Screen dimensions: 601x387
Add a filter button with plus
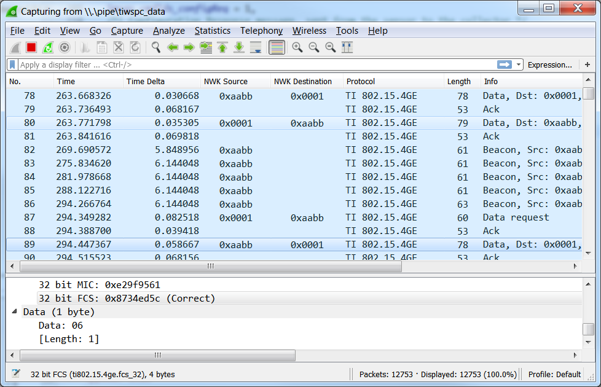click(587, 64)
